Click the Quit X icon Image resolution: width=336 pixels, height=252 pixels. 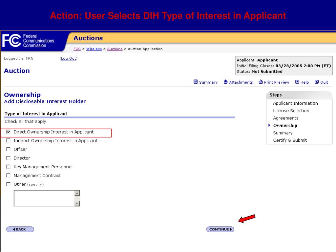(x=317, y=82)
